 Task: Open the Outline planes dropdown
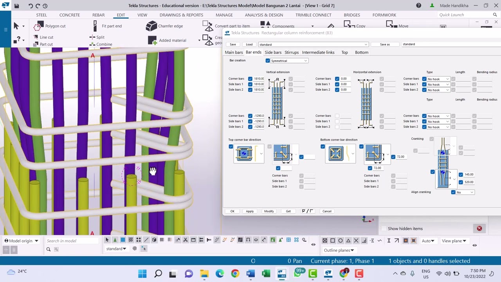pos(339,250)
